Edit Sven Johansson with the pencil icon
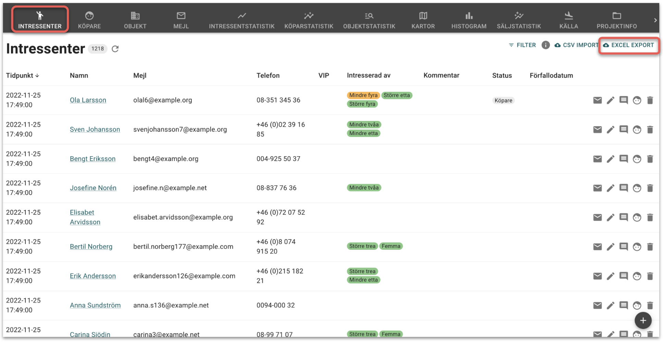The image size is (663, 344). click(x=610, y=130)
